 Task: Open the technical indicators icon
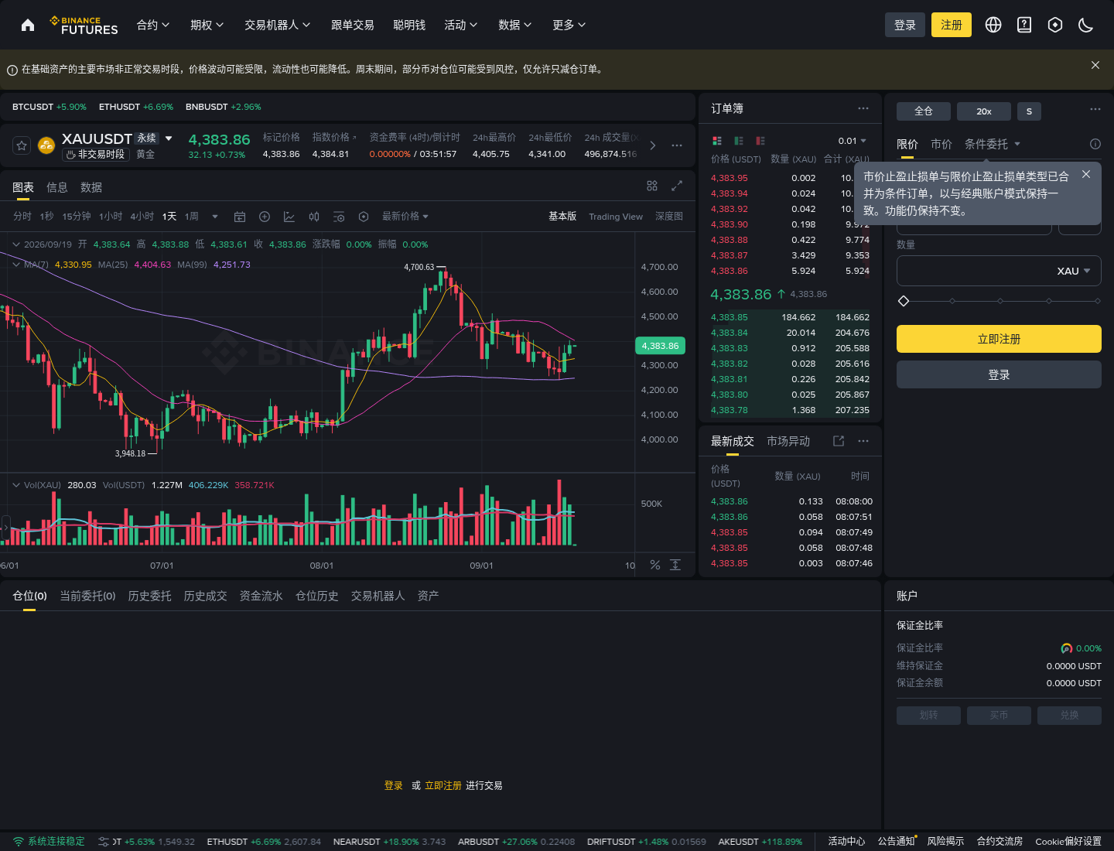[x=289, y=217]
